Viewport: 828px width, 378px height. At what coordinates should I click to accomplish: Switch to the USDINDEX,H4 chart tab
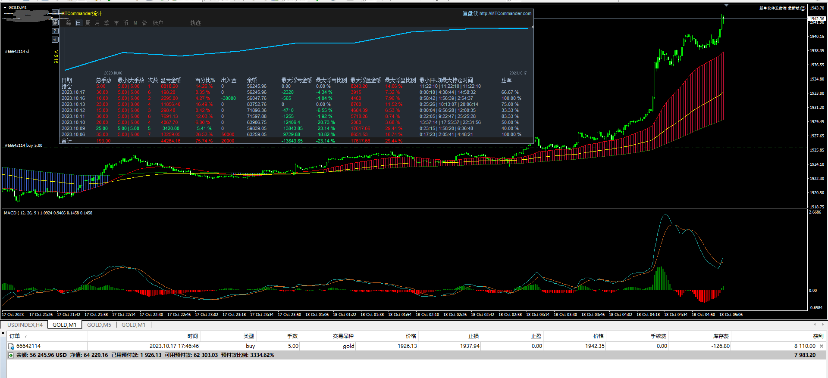(x=25, y=325)
